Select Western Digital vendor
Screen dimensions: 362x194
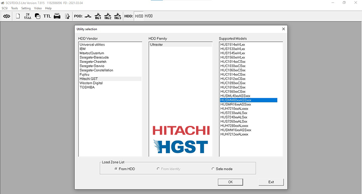(110, 83)
